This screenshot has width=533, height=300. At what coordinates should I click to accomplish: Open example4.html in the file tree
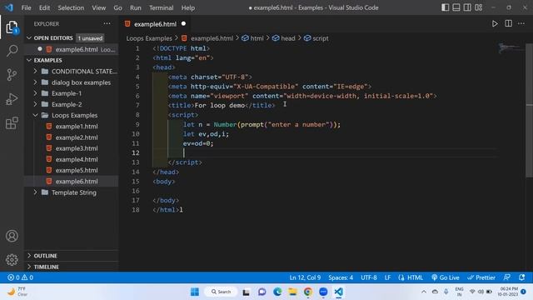72,159
